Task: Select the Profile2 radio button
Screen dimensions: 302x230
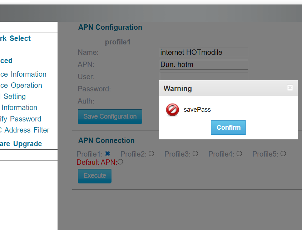Action: pyautogui.click(x=151, y=154)
